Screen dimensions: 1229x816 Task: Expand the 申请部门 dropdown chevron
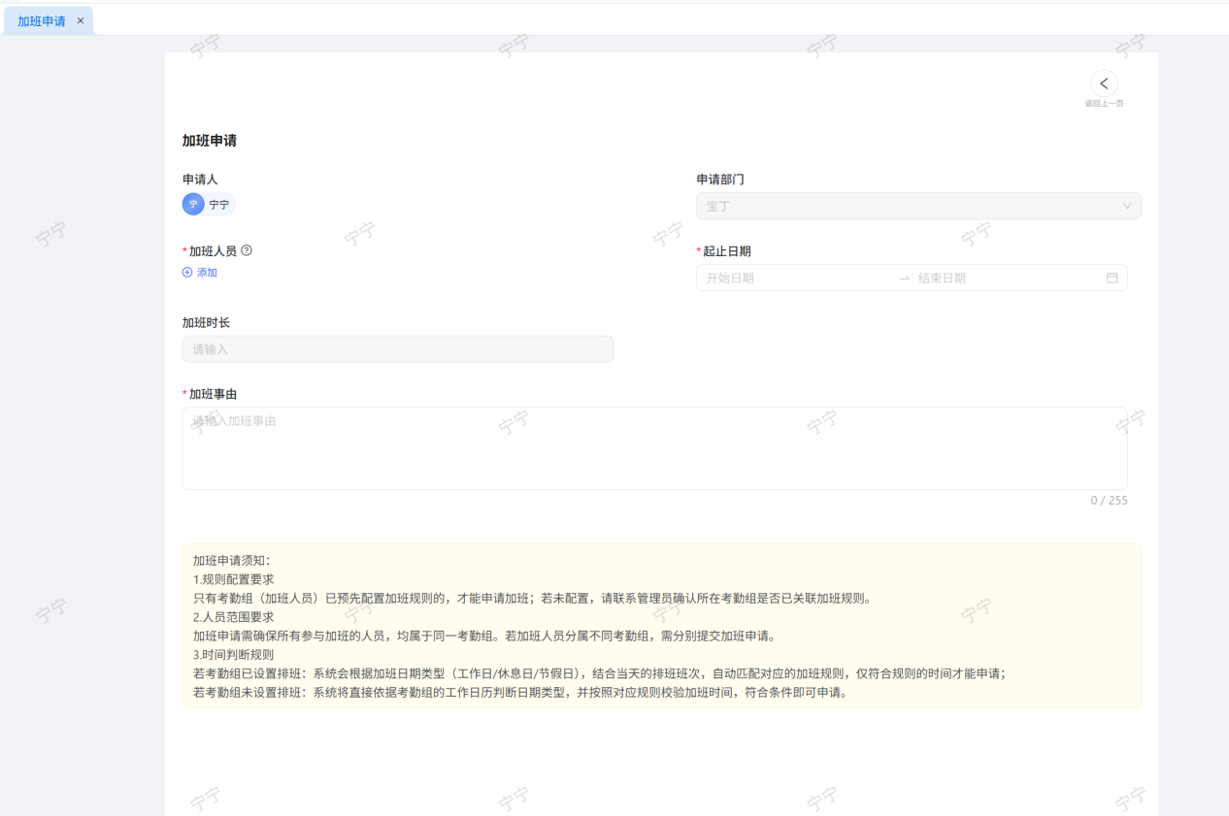coord(1126,207)
